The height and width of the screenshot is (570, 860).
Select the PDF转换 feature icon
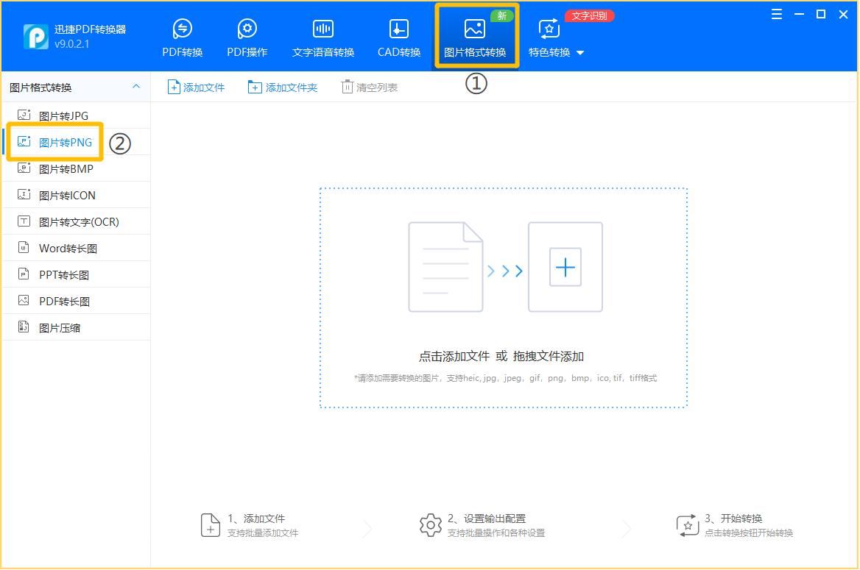pos(181,35)
